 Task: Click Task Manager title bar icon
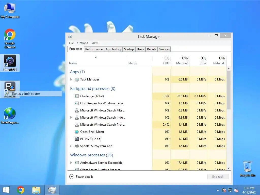(x=70, y=37)
